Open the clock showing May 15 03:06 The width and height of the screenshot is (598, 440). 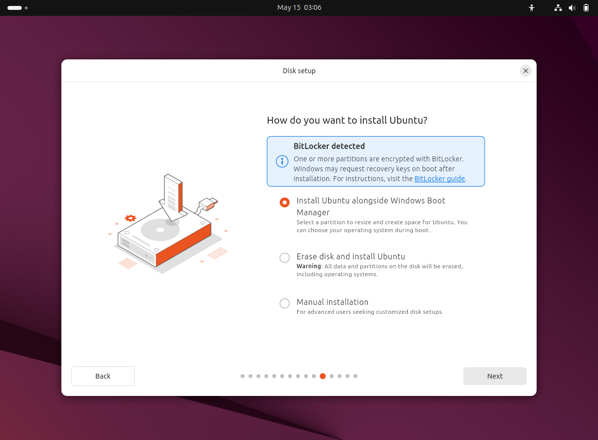pos(299,7)
